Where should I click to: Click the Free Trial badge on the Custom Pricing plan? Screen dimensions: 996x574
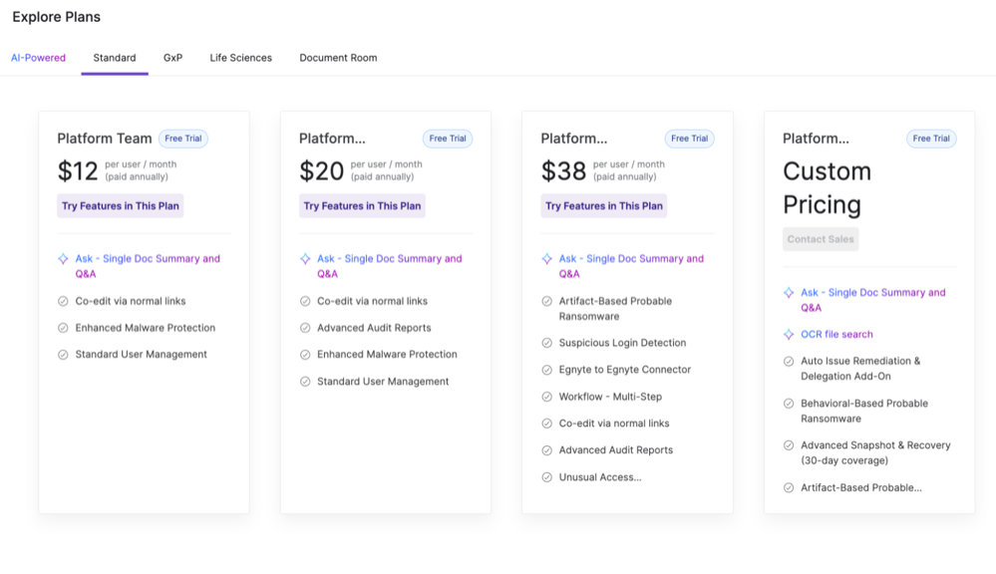(x=931, y=139)
